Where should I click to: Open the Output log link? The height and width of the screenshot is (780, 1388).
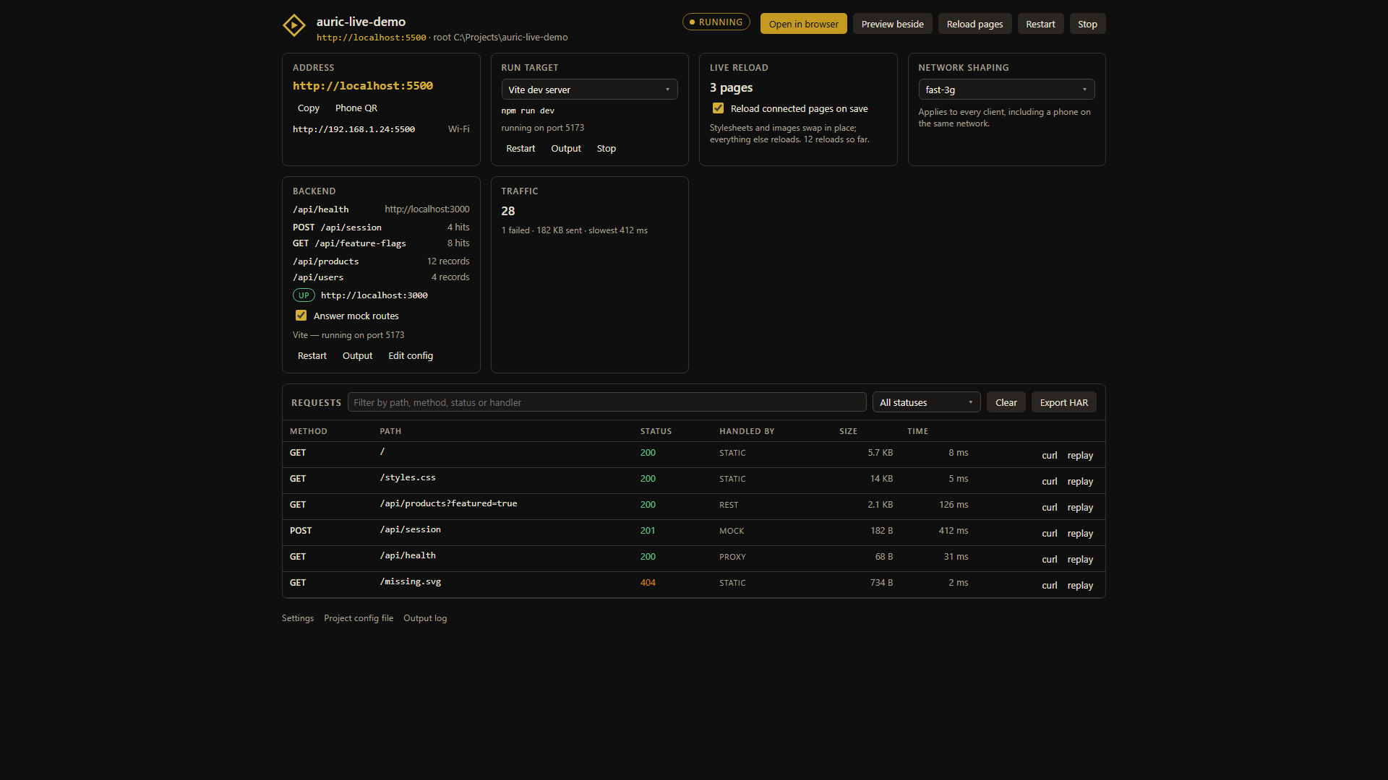425,618
